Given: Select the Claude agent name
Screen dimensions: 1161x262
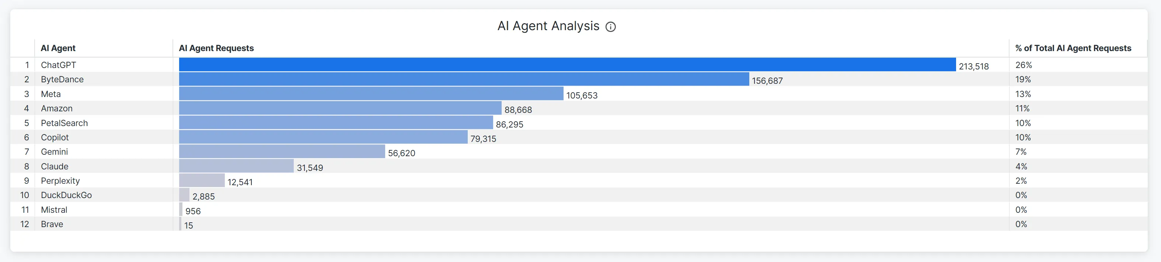Looking at the screenshot, I should pos(55,166).
